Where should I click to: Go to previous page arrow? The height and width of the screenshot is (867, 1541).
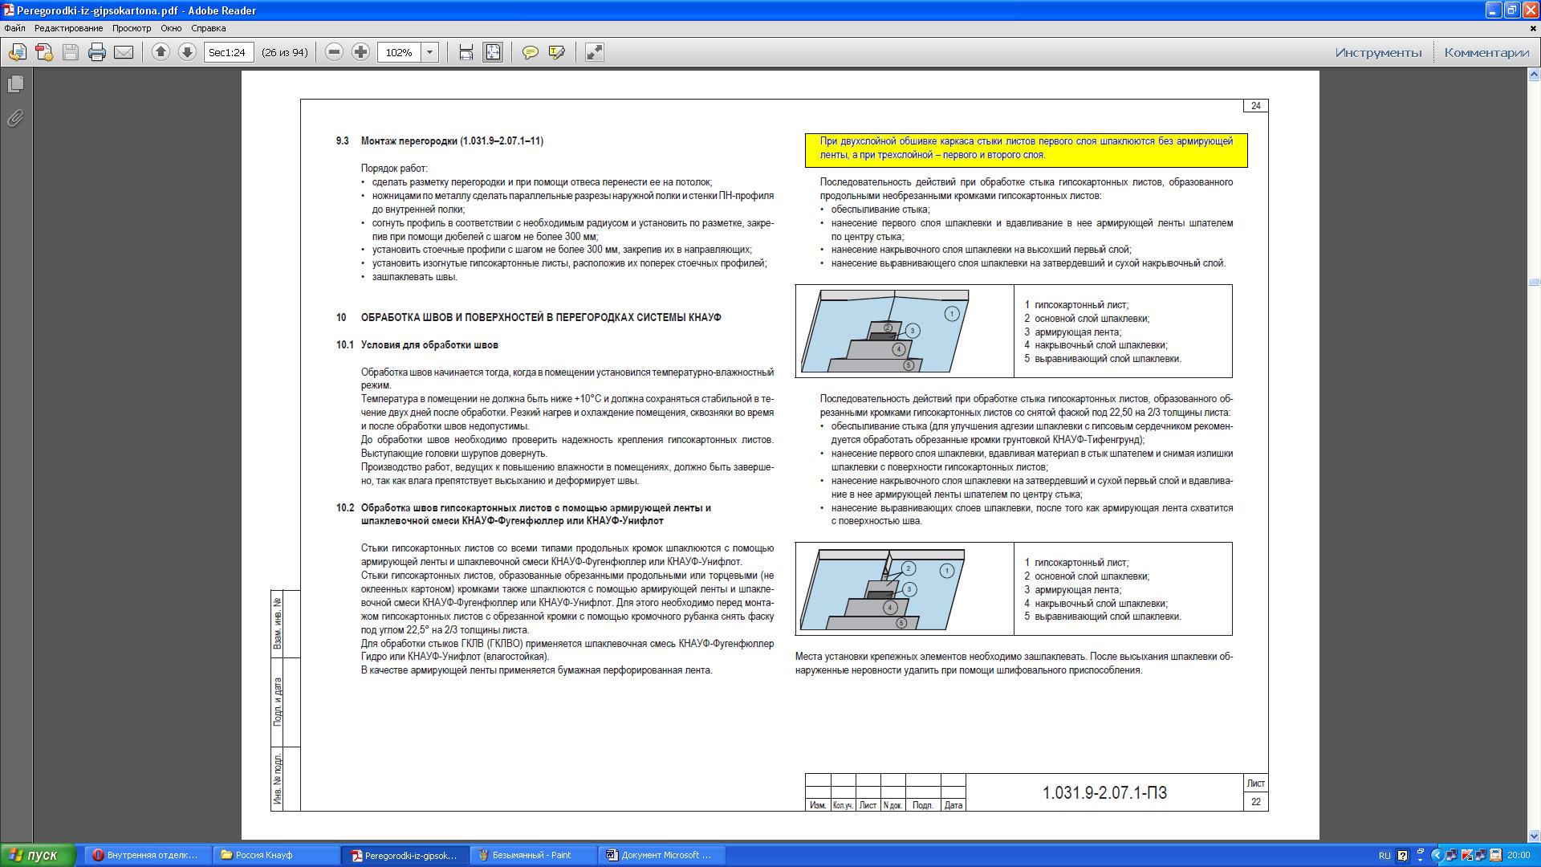[x=161, y=52]
